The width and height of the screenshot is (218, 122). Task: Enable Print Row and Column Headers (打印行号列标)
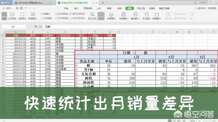[71, 18]
